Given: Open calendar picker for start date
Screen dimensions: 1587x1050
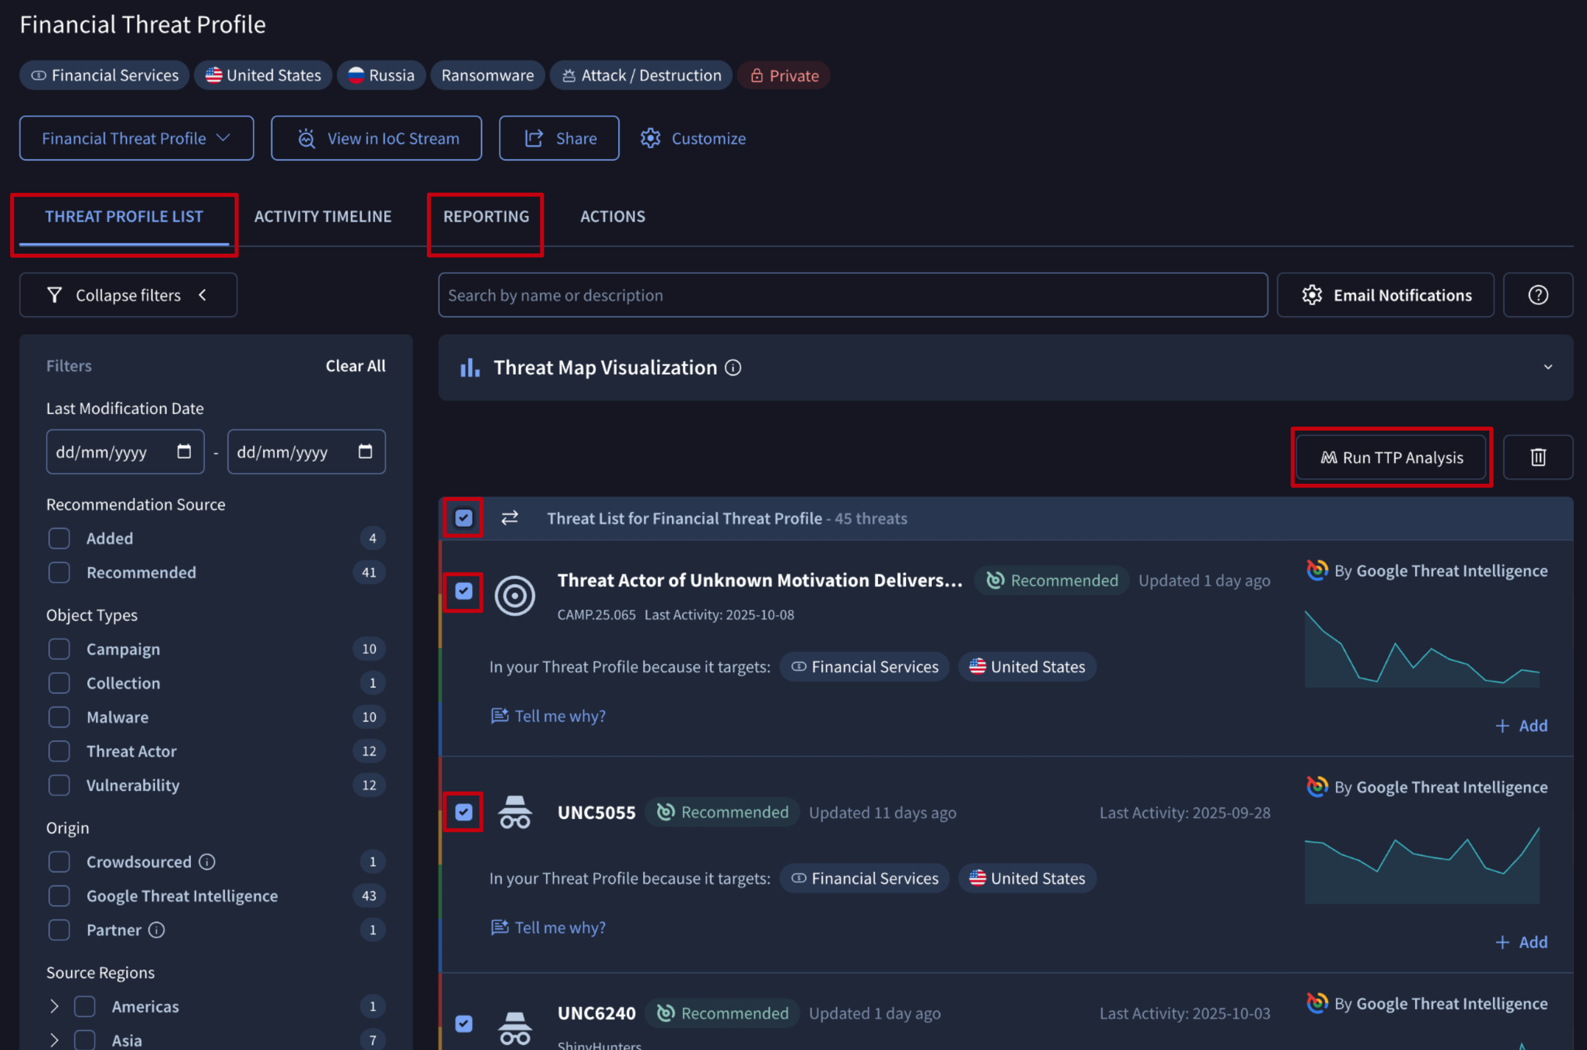Looking at the screenshot, I should pyautogui.click(x=184, y=452).
